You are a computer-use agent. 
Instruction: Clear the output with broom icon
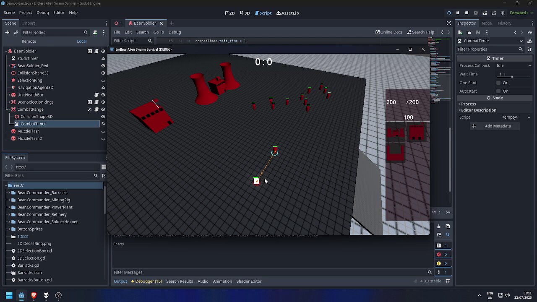439,226
